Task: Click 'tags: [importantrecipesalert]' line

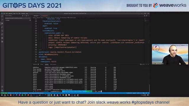Action: [62, 47]
